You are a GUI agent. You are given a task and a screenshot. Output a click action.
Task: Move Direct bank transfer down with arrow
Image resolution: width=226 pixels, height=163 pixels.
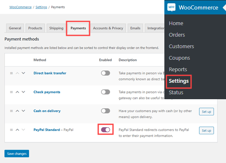(23, 73)
